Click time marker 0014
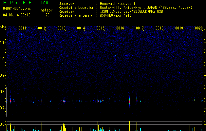 coord(81,28)
